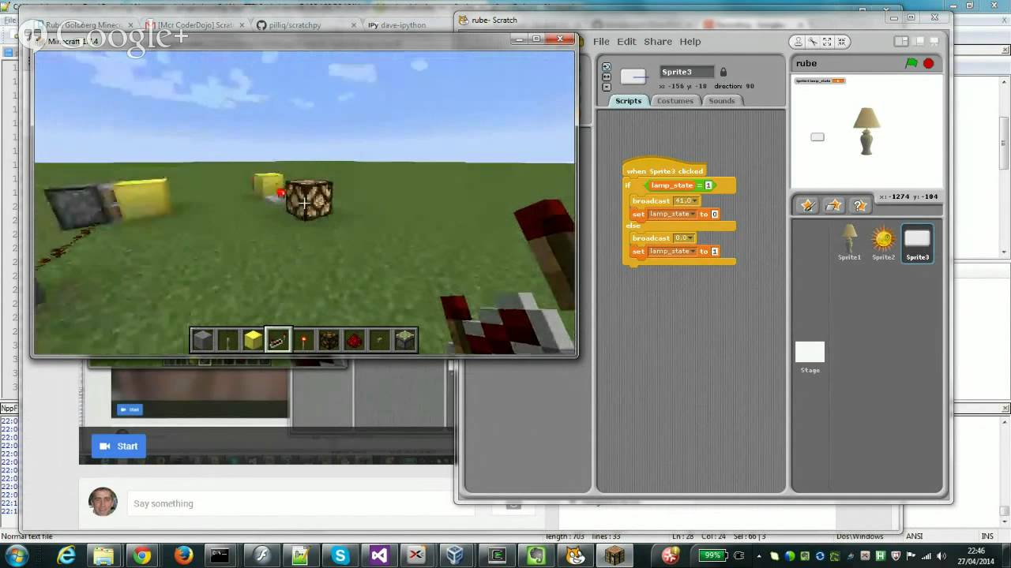Viewport: 1011px width, 568px height.
Task: Set rotation style to left-right flip only
Action: (607, 77)
